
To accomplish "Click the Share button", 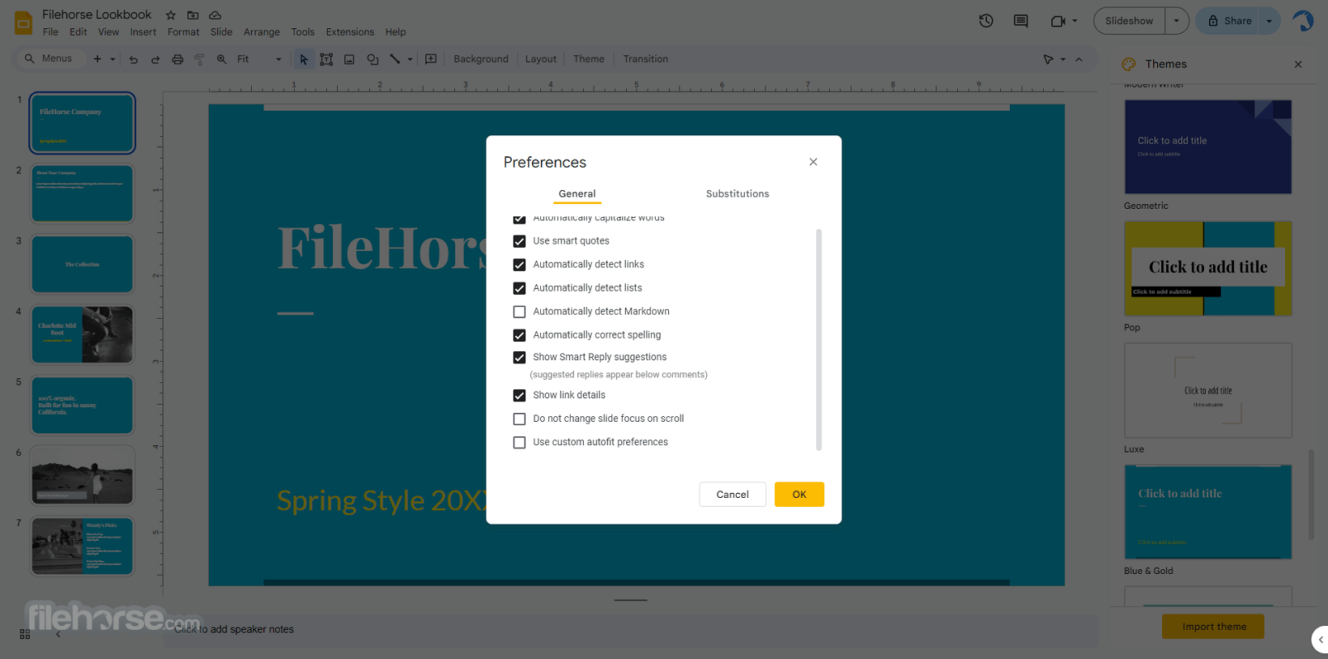I will pos(1229,21).
